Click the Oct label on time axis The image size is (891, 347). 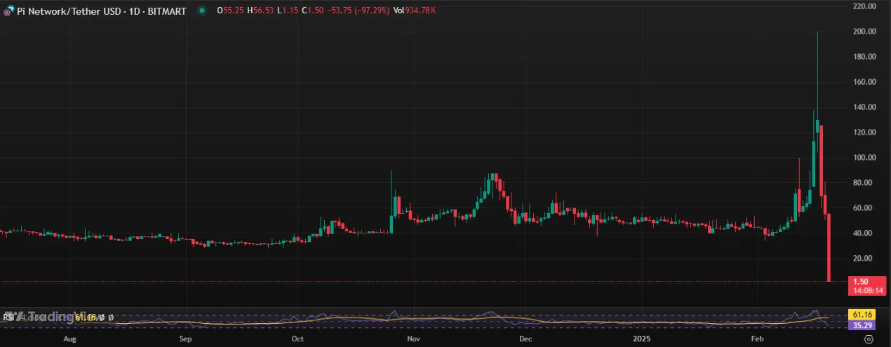[297, 339]
